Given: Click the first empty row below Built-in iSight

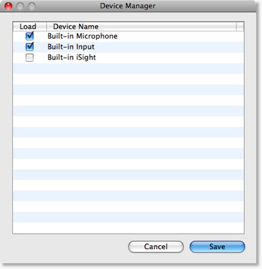Looking at the screenshot, I should pos(128,69).
